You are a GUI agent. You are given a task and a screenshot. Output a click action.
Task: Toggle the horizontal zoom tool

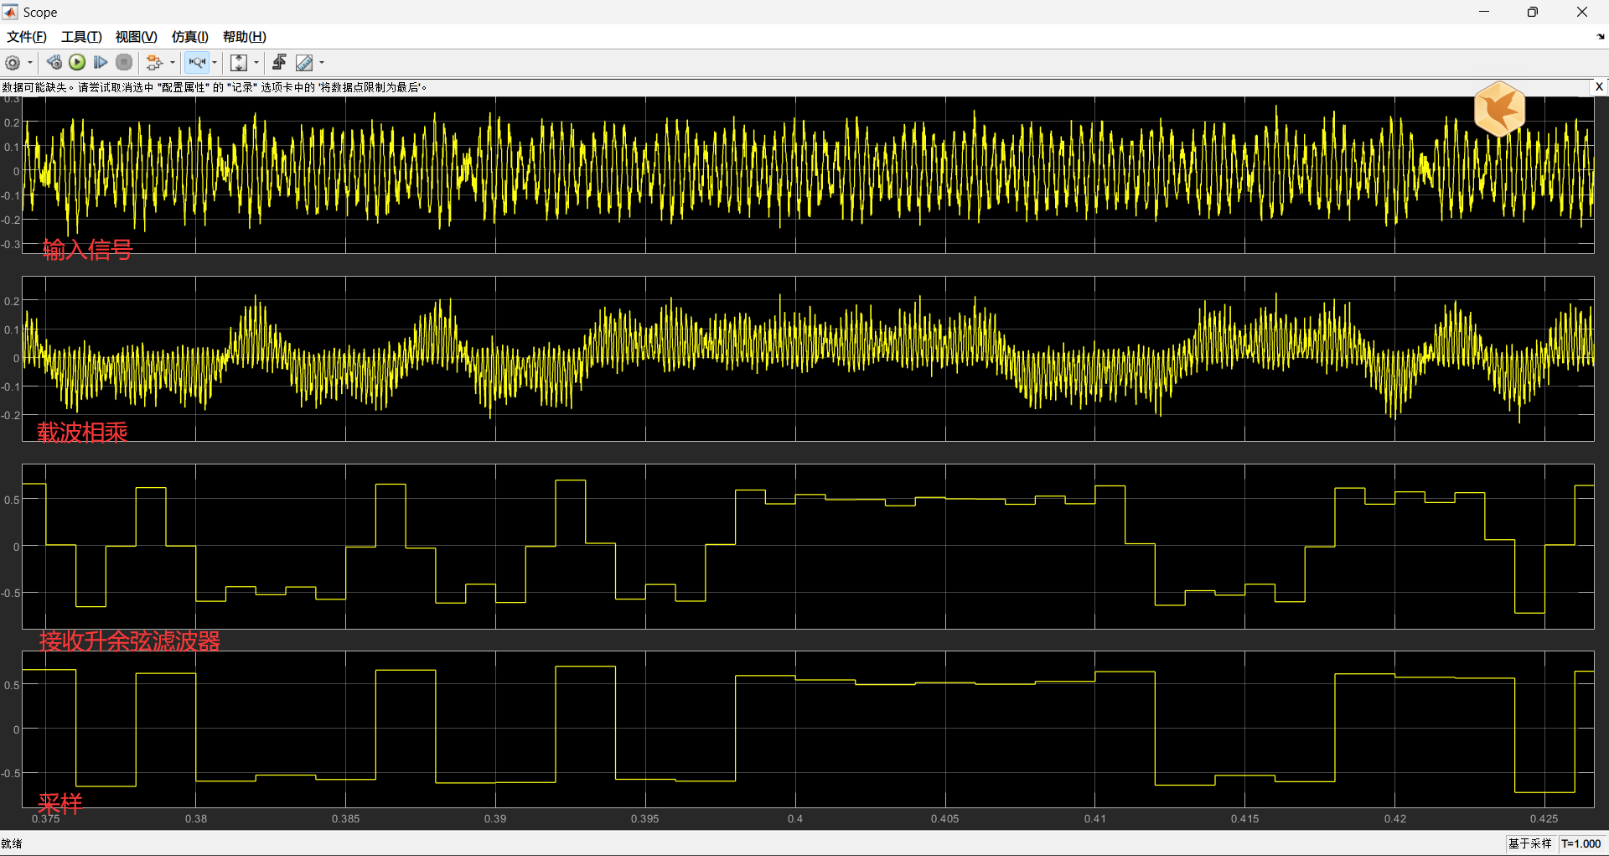pyautogui.click(x=197, y=63)
